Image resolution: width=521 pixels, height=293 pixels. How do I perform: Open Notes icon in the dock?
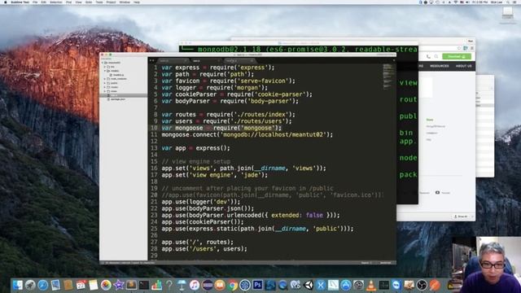tap(94, 285)
